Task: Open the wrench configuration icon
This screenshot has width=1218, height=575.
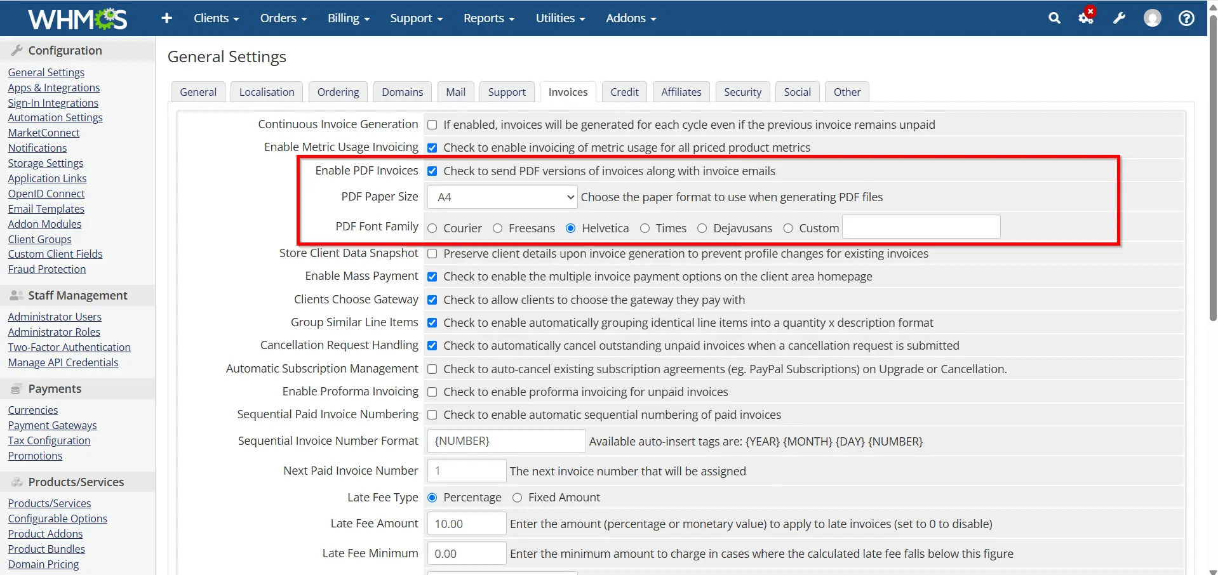Action: coord(1119,18)
